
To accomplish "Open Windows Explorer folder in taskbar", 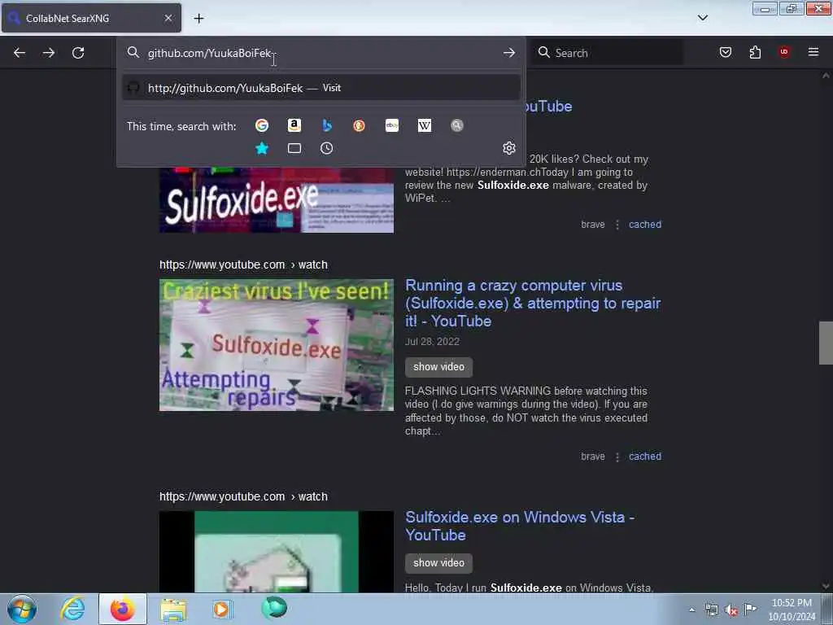I will 173,610.
